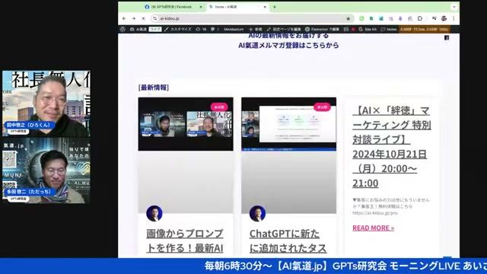Open the 画像からプロンプトを作る post title

click(185, 241)
